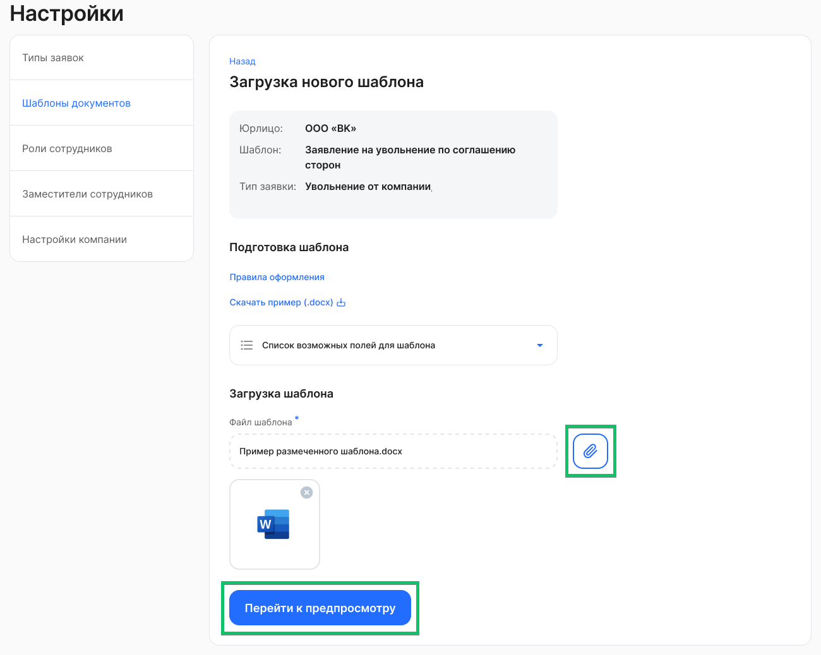Viewport: 821px width, 655px height.
Task: Click the Заявление на увольнение template name
Action: click(410, 157)
